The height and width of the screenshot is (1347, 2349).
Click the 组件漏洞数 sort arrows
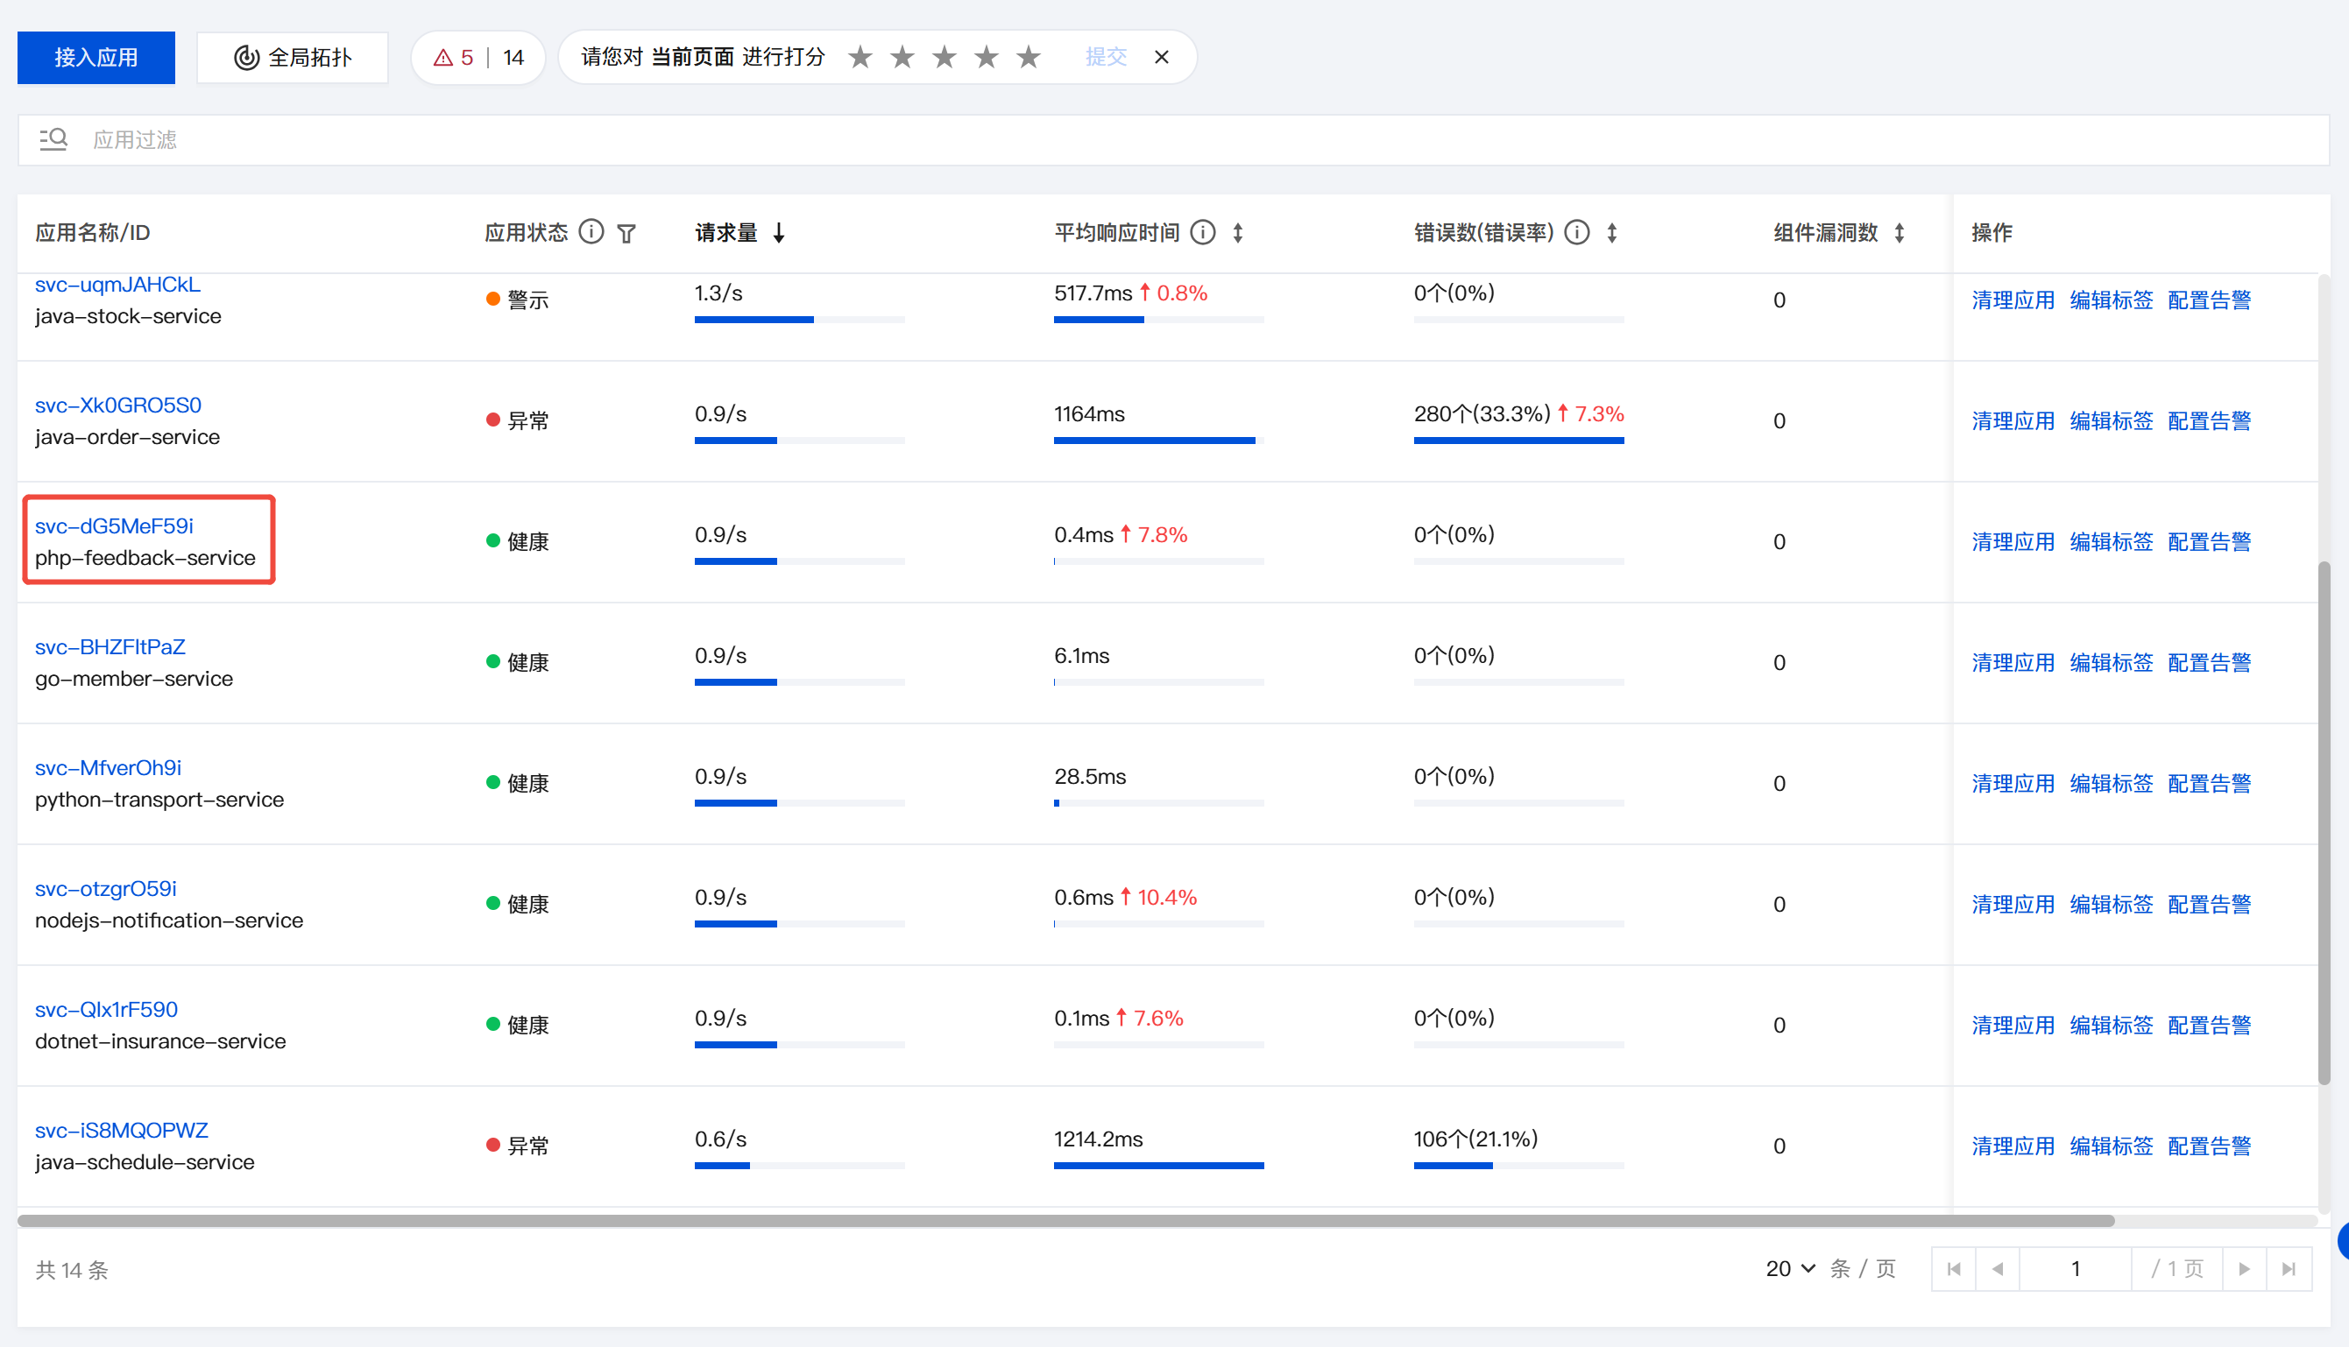pos(1900,233)
